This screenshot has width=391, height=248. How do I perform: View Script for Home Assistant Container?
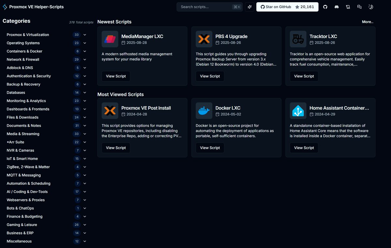[304, 148]
